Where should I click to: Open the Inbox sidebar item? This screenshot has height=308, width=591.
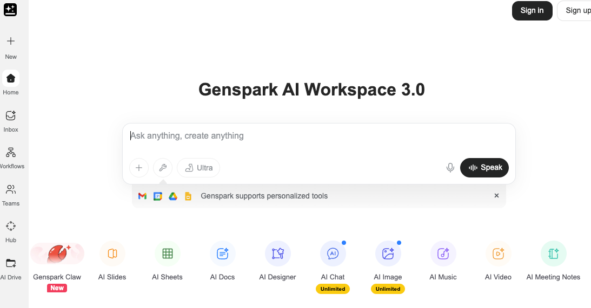11,121
